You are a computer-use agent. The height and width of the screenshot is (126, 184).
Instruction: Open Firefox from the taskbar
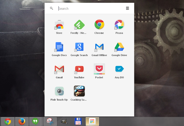pos(22,121)
